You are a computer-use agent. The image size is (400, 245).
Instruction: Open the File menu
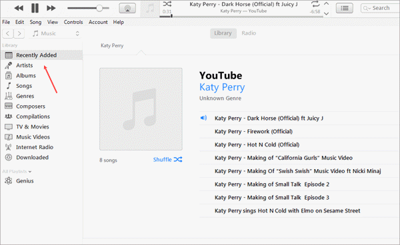pos(6,22)
